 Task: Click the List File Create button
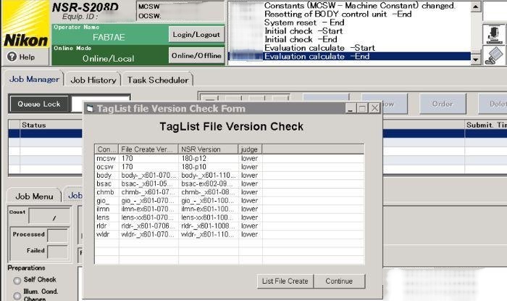click(x=285, y=281)
